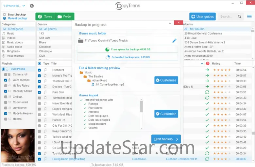Select the Videos category

(x=18, y=38)
